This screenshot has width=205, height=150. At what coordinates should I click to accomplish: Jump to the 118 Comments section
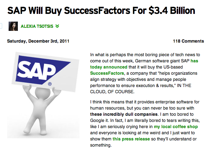(188, 41)
